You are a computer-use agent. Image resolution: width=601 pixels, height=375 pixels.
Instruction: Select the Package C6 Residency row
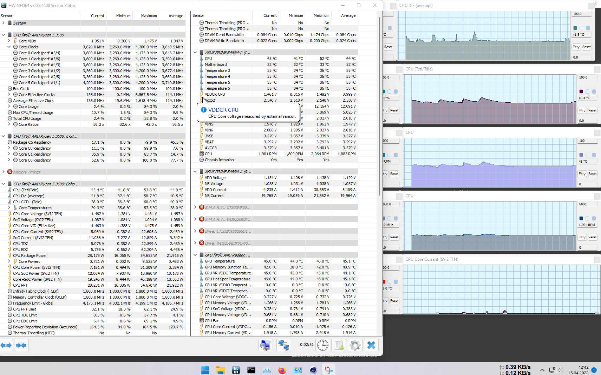[93, 142]
